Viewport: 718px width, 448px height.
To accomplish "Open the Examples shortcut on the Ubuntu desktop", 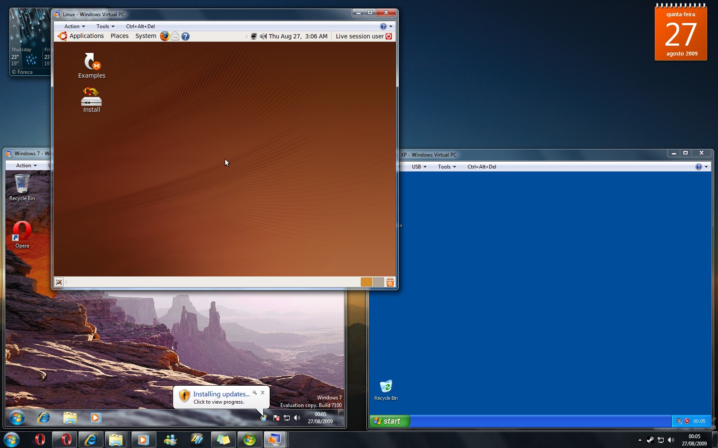I will [91, 65].
